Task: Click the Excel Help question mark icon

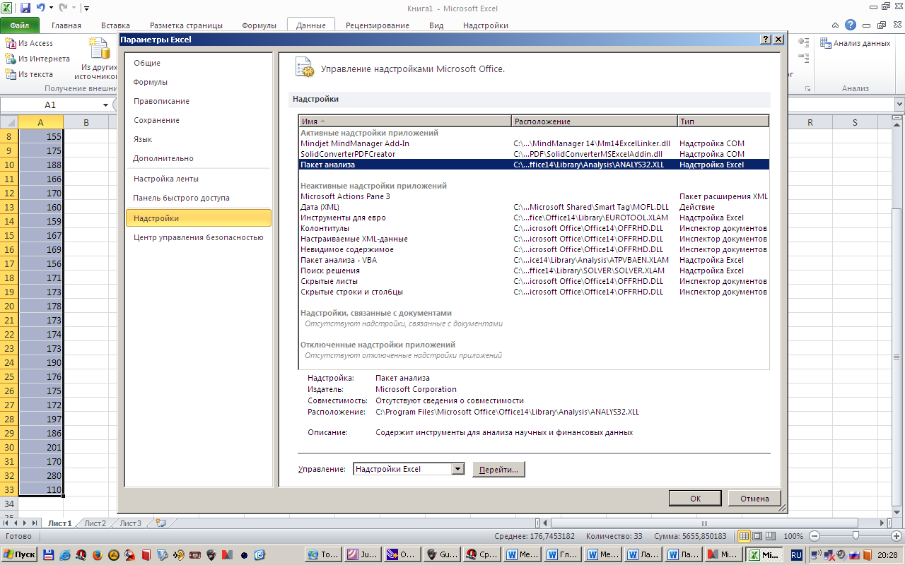Action: (x=851, y=25)
